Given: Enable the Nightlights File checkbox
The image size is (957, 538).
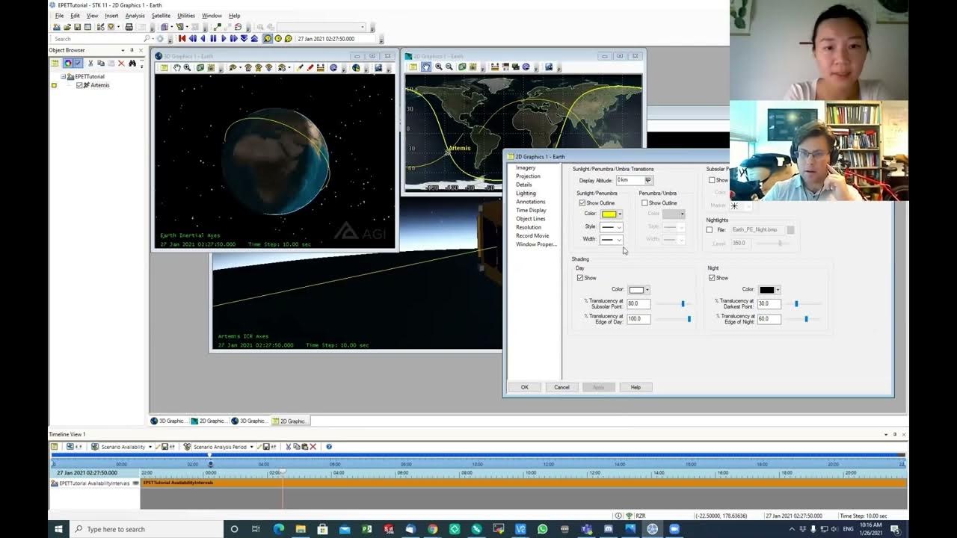Looking at the screenshot, I should (710, 229).
